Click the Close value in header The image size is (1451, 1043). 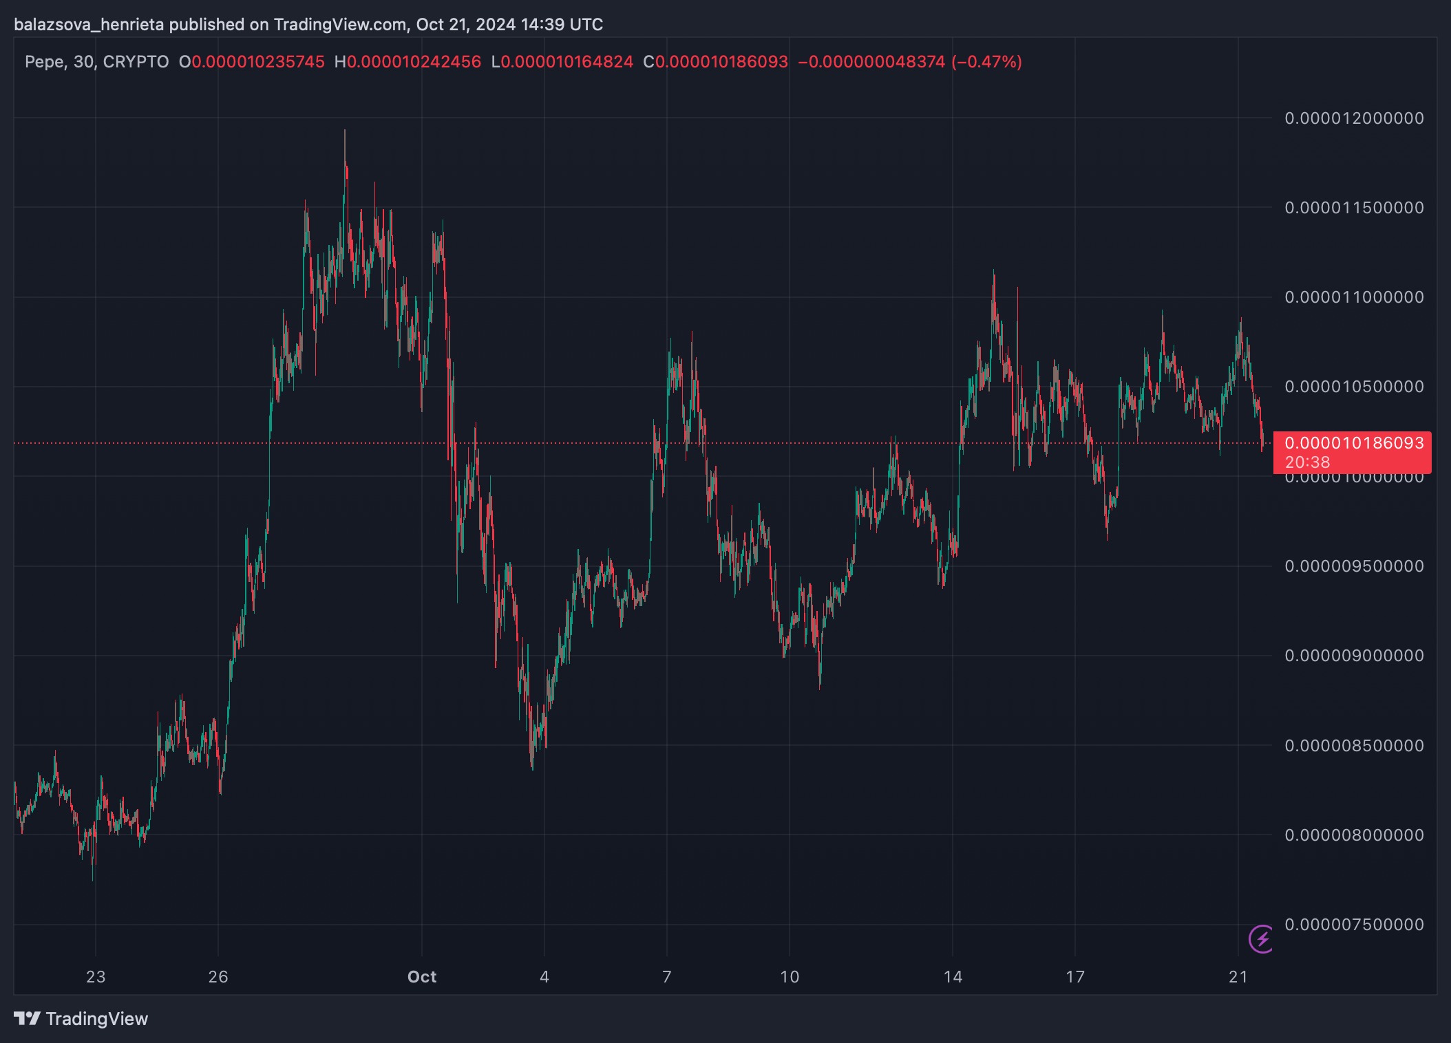[x=721, y=62]
